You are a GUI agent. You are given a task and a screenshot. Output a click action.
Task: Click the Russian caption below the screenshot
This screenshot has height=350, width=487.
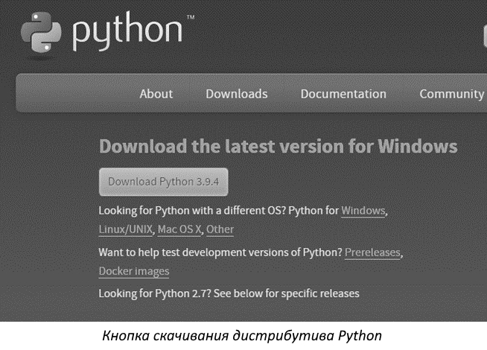pos(243,336)
